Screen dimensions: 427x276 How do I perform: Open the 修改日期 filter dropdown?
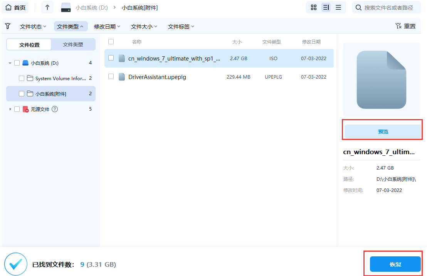point(107,26)
